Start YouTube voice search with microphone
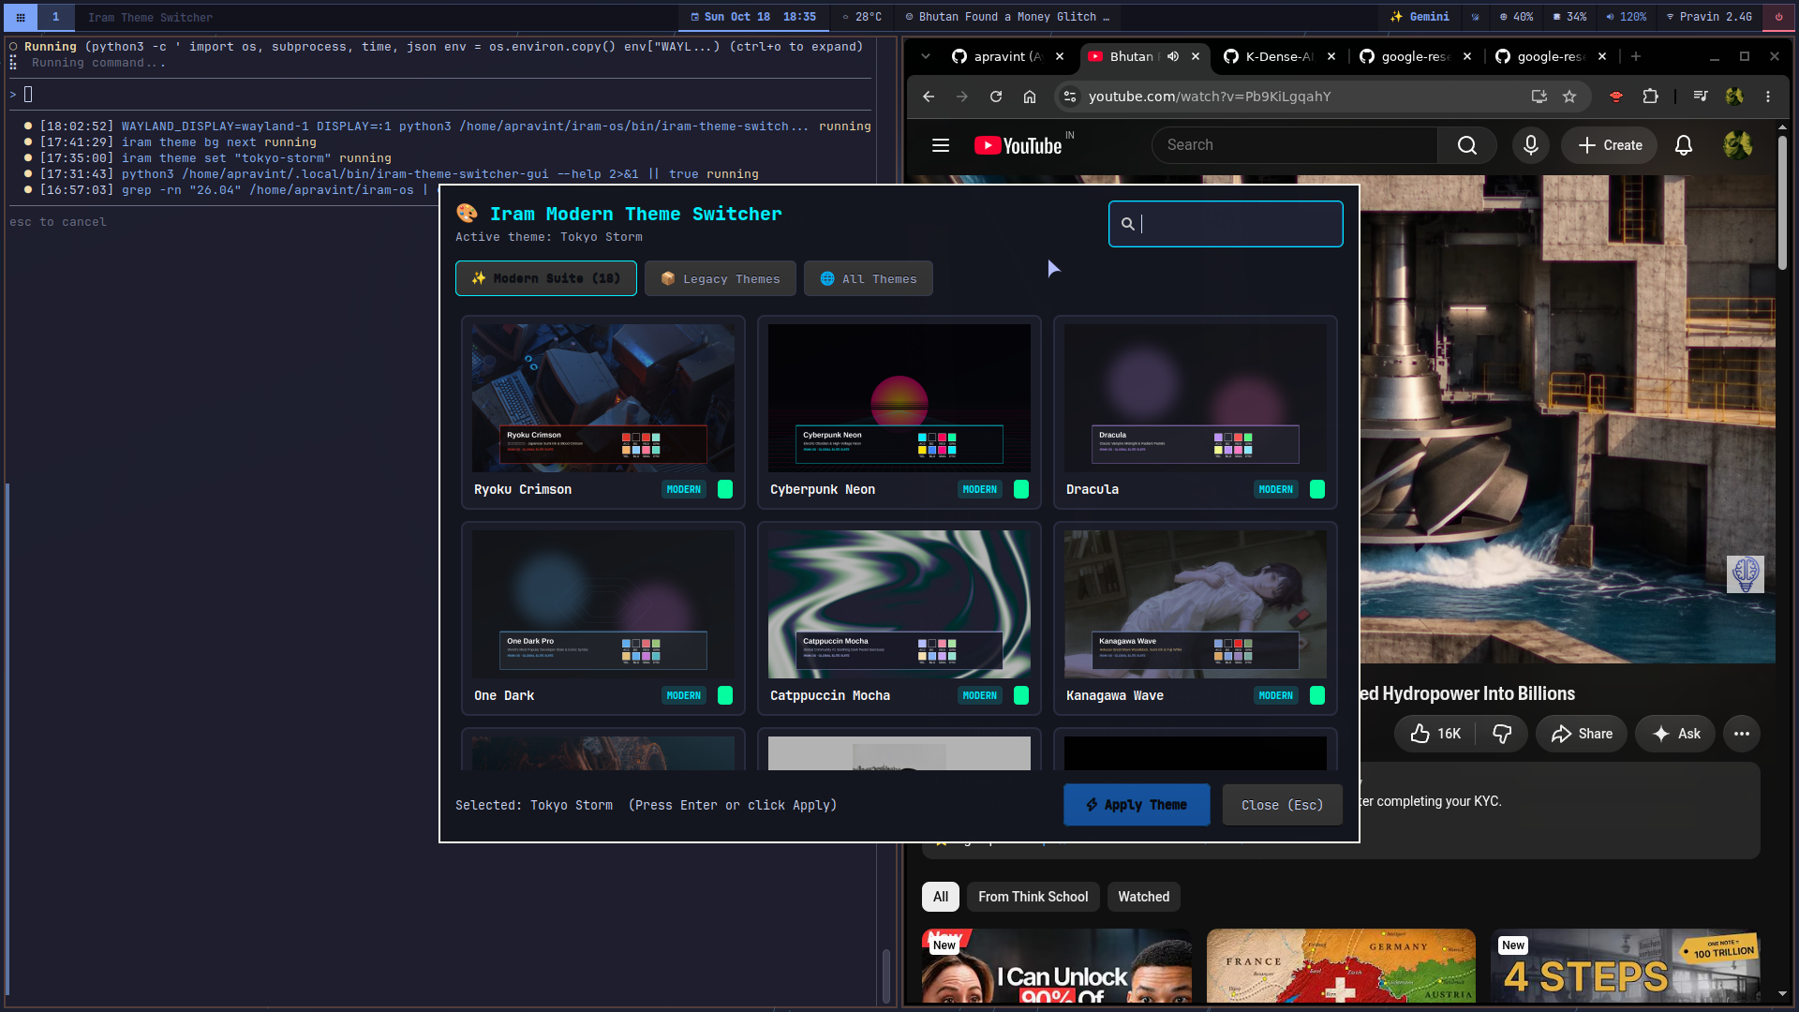This screenshot has width=1799, height=1012. tap(1531, 145)
